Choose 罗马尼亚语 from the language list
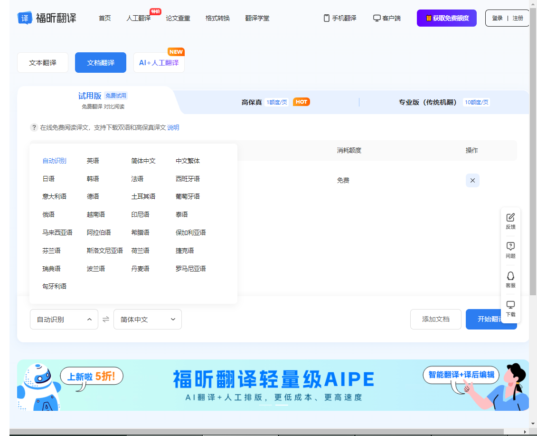The height and width of the screenshot is (436, 537). pyautogui.click(x=191, y=269)
